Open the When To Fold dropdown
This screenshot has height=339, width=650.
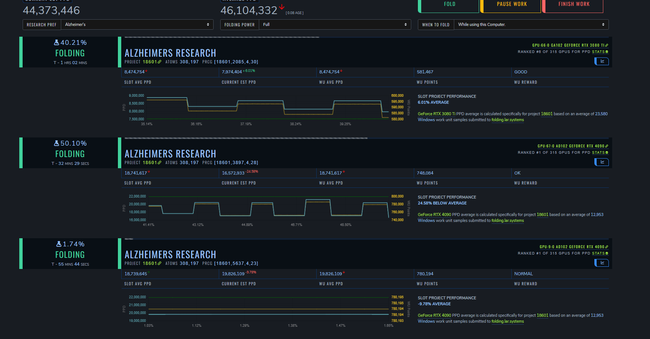[531, 24]
